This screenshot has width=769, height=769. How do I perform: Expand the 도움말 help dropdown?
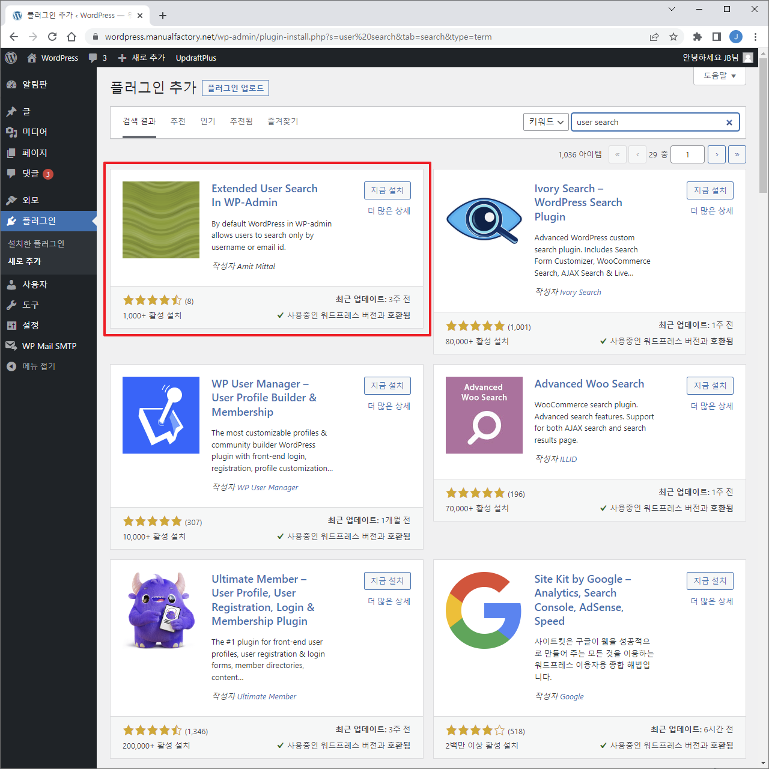coord(720,76)
